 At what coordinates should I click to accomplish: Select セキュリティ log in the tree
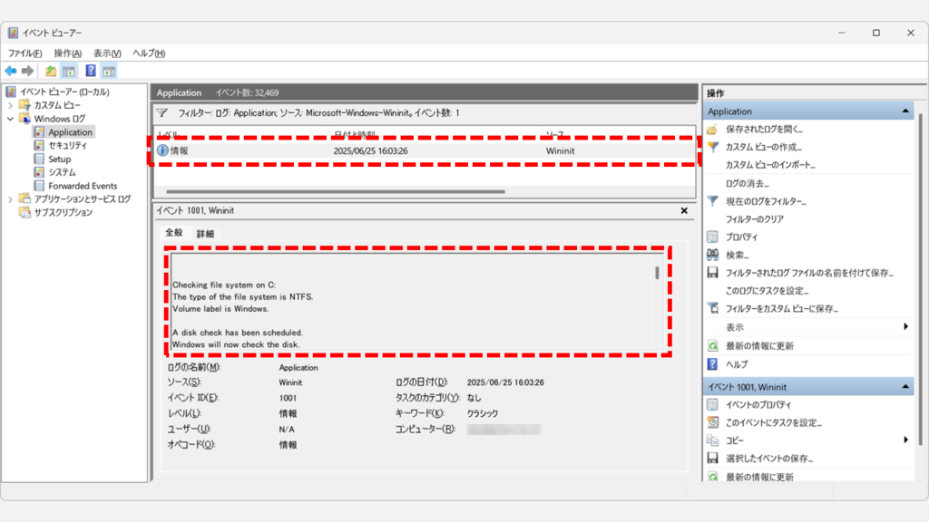point(68,145)
